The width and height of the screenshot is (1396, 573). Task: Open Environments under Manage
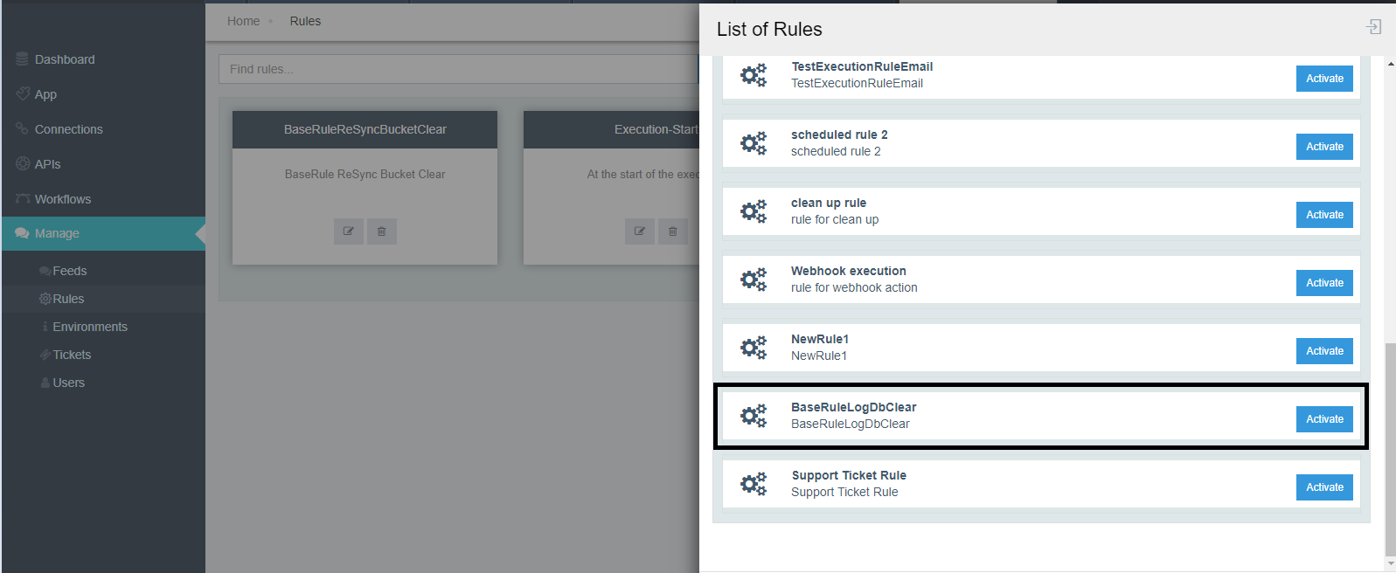coord(89,327)
